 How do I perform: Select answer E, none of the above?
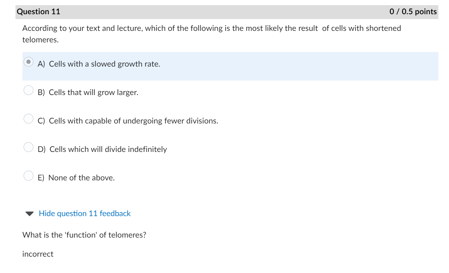coord(29,175)
